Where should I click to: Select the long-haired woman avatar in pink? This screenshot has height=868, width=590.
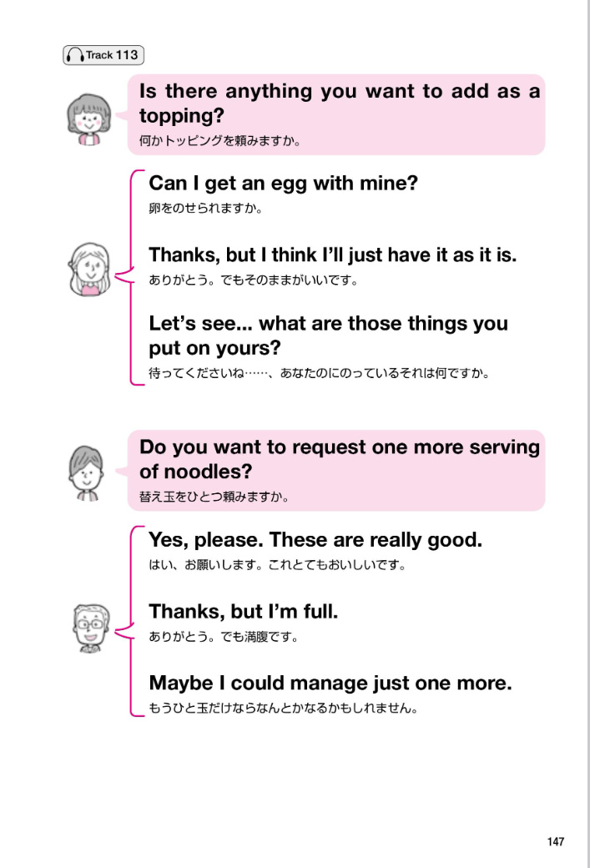(88, 269)
